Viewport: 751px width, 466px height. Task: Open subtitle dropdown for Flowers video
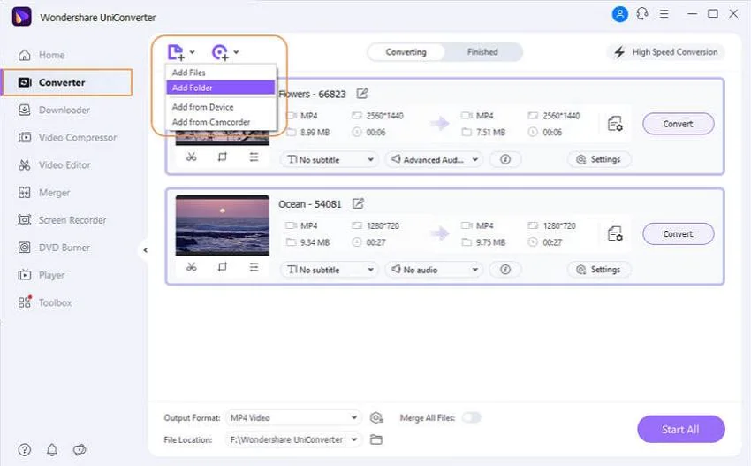330,160
